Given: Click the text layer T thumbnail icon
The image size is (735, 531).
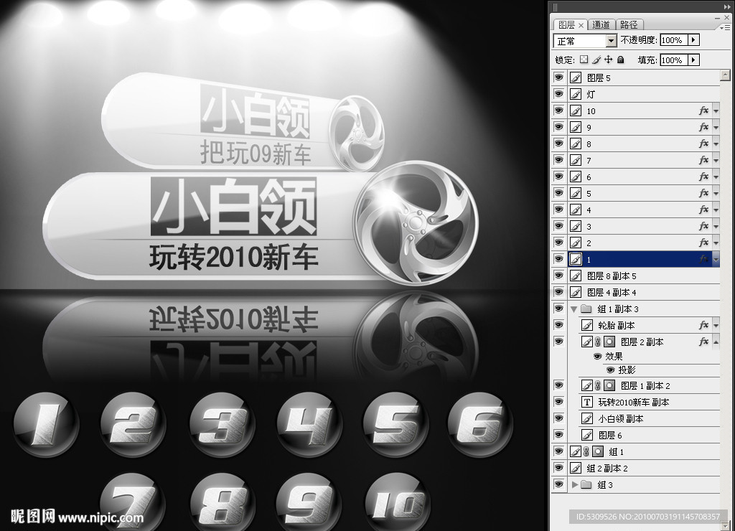Looking at the screenshot, I should (586, 403).
